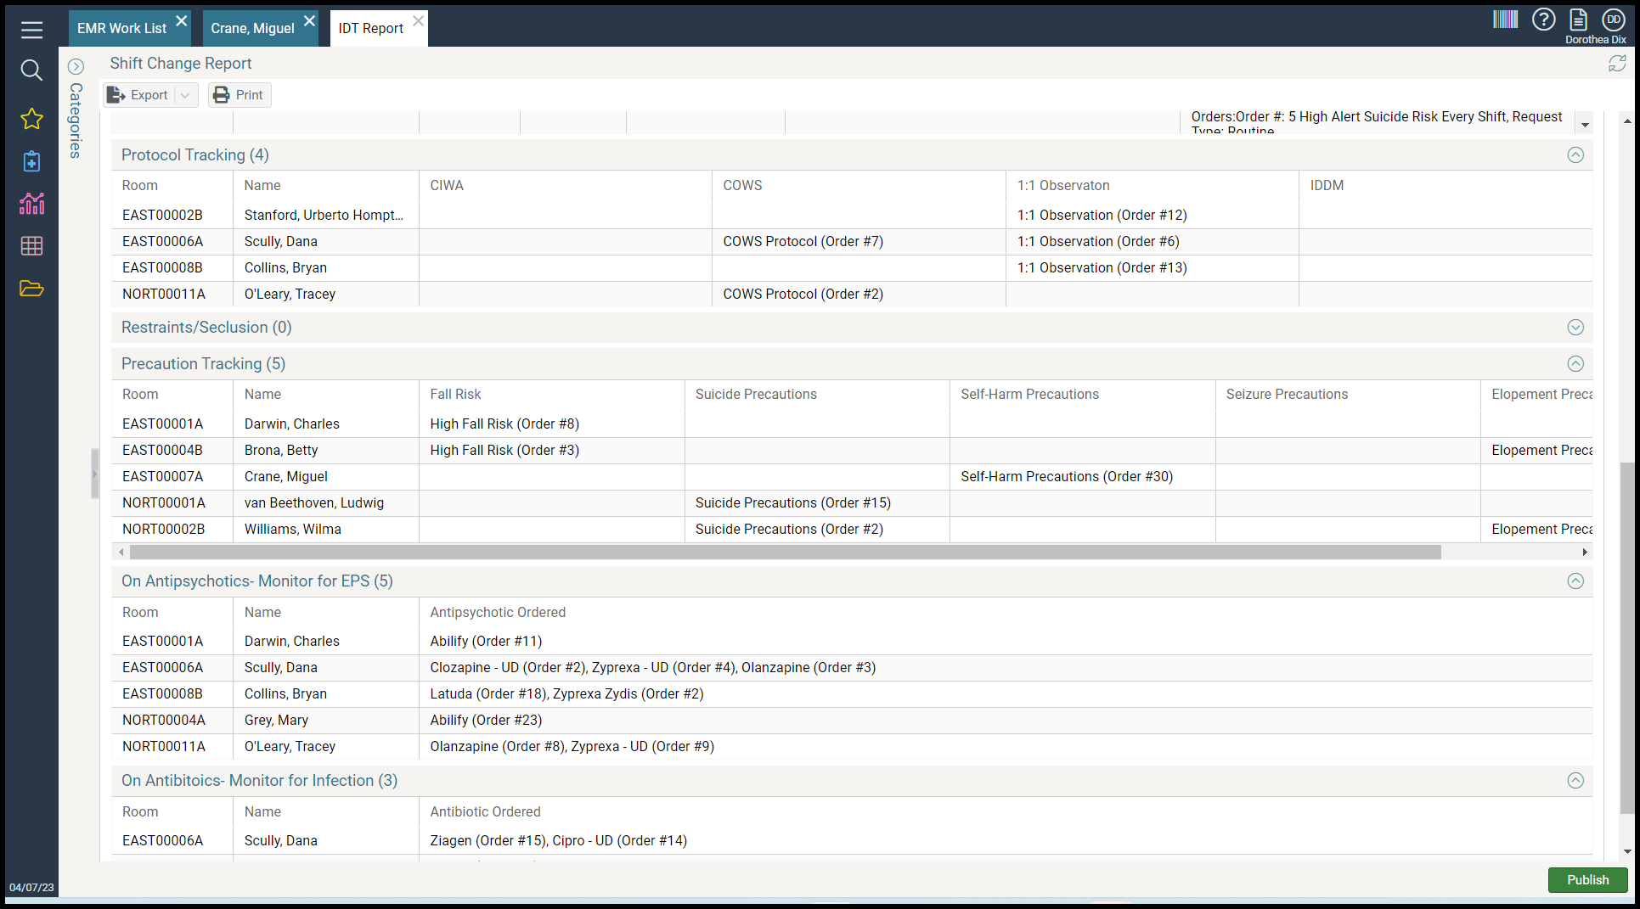Refresh the Shift Change Report

tap(1617, 64)
